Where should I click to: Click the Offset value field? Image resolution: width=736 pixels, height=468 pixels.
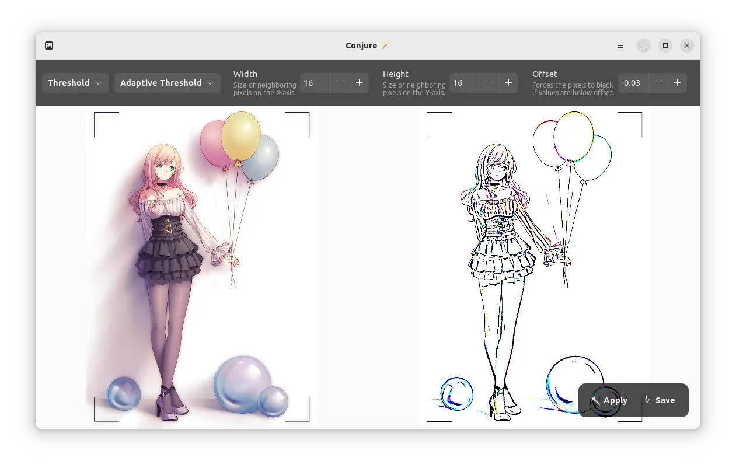(633, 83)
